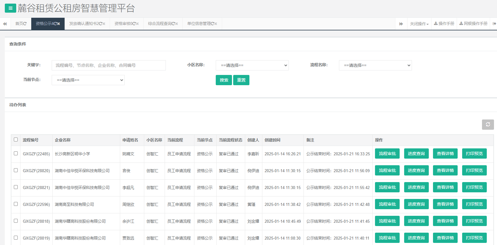Click the logout icon at top right
Screen dimensions: 497x245
pos(494,24)
